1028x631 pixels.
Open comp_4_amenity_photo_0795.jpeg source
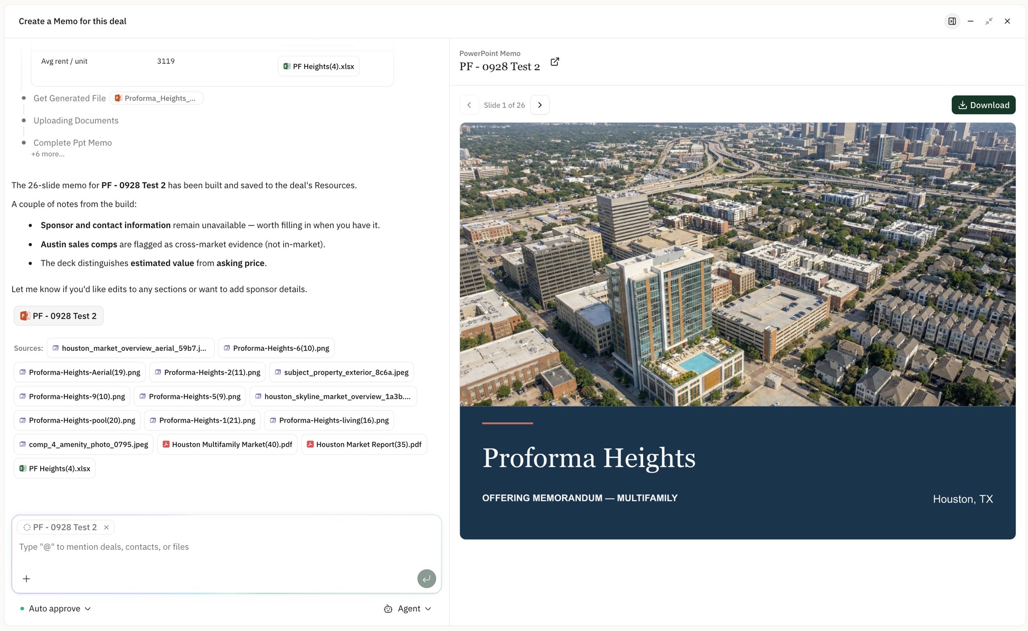(84, 444)
